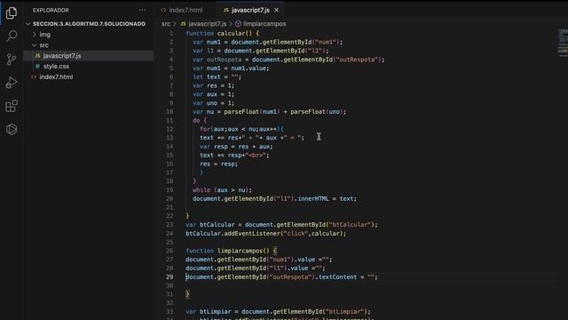Click the 'res = resp;' line
The width and height of the screenshot is (568, 320).
tap(219, 164)
